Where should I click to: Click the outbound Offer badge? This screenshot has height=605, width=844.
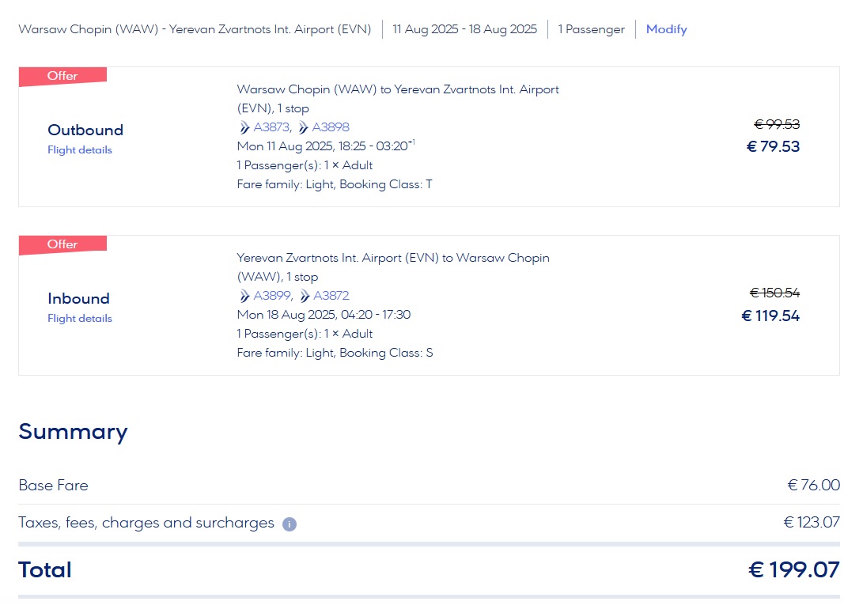coord(62,77)
